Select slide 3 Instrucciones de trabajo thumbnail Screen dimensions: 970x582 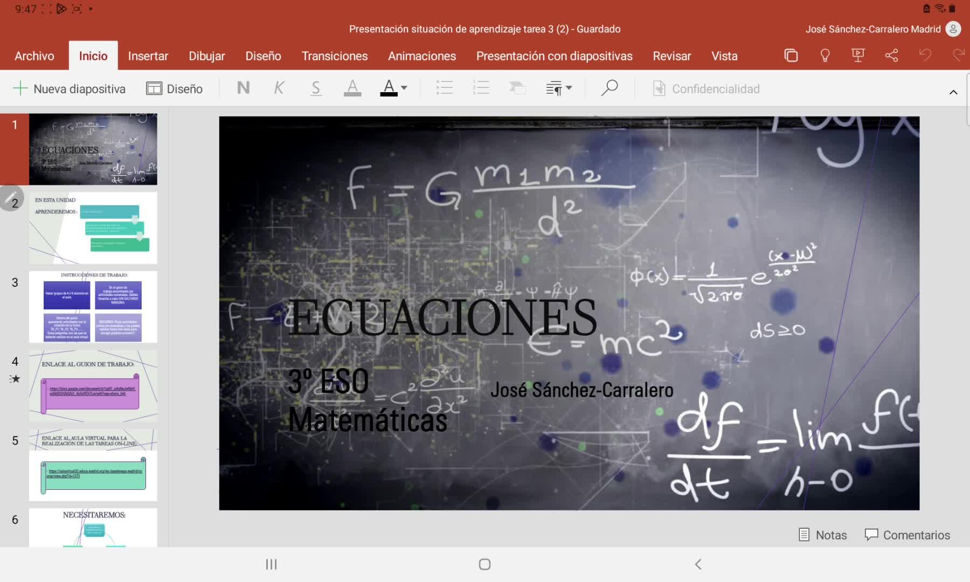coord(93,307)
